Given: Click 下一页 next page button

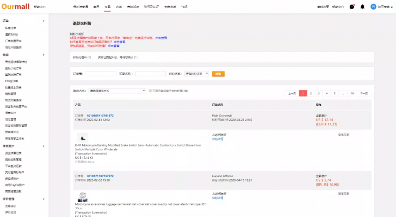Looking at the screenshot, I should [364, 93].
